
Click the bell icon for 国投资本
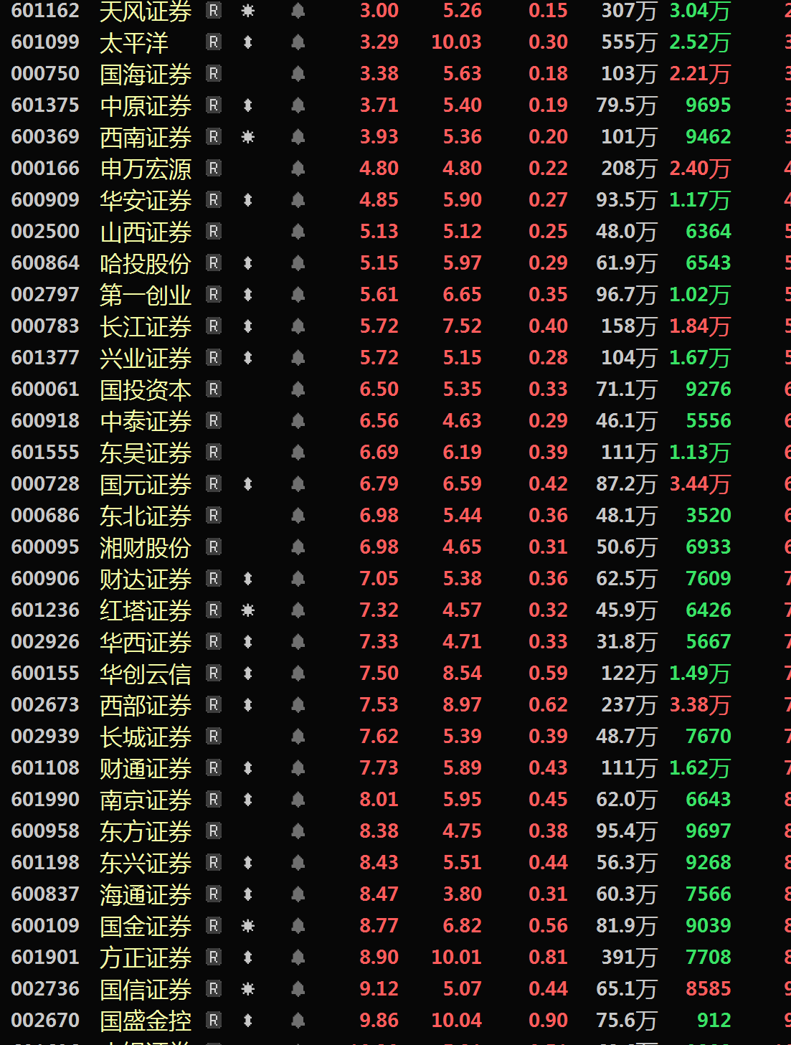point(298,389)
